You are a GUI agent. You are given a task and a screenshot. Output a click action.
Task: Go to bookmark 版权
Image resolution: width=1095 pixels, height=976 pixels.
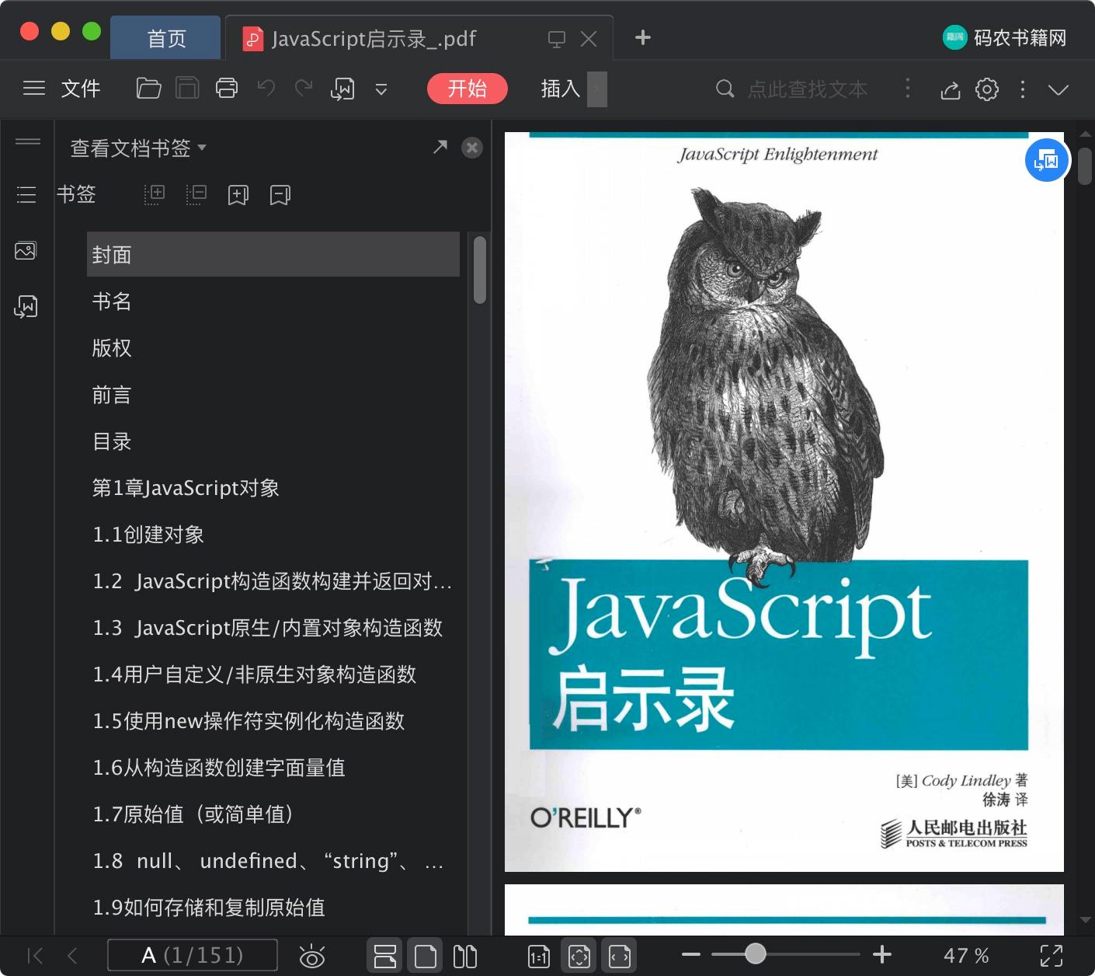112,348
